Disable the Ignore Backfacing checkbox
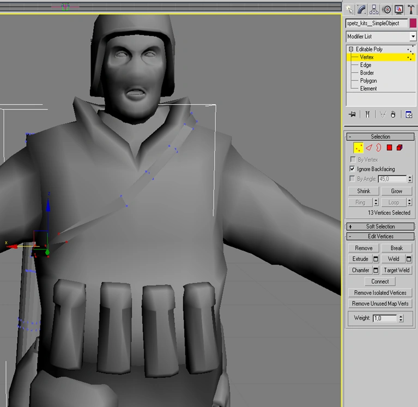 (x=352, y=169)
